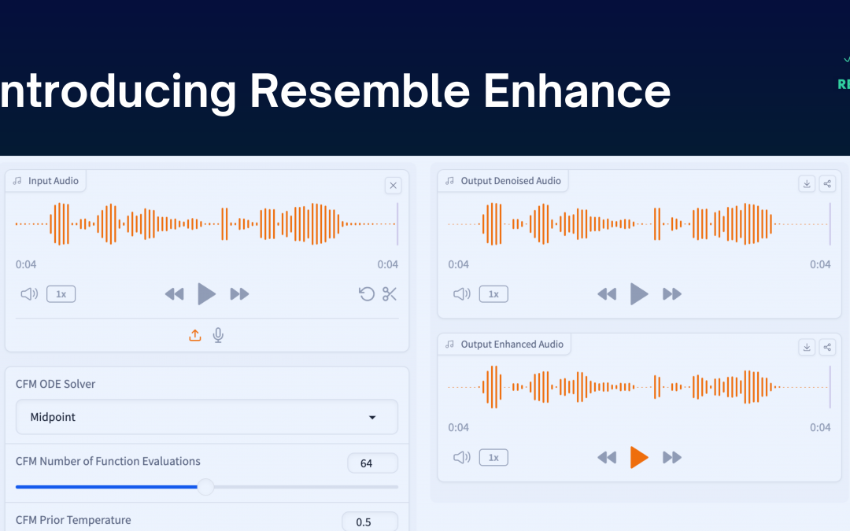Download the Output Denoised Audio
Viewport: 850px width, 531px height.
[x=807, y=183]
